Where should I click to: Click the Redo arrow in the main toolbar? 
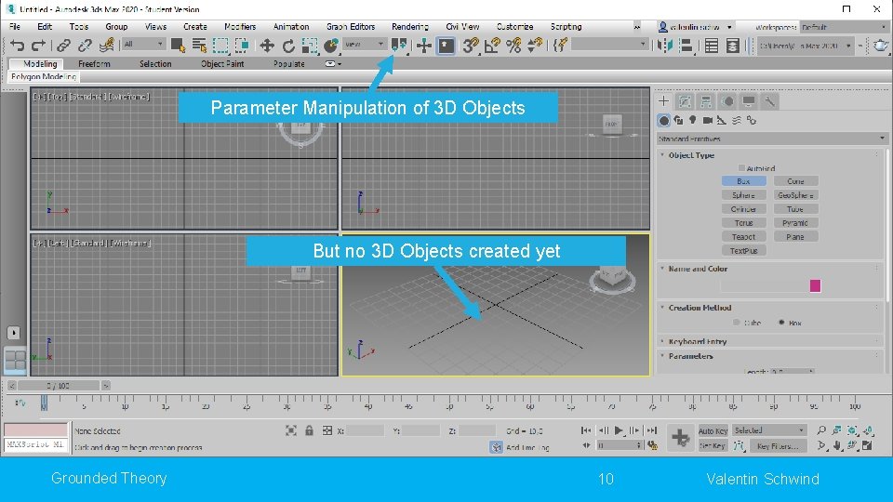click(x=38, y=46)
